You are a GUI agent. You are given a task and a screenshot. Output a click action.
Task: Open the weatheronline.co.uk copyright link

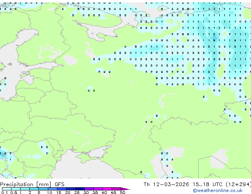point(218,191)
